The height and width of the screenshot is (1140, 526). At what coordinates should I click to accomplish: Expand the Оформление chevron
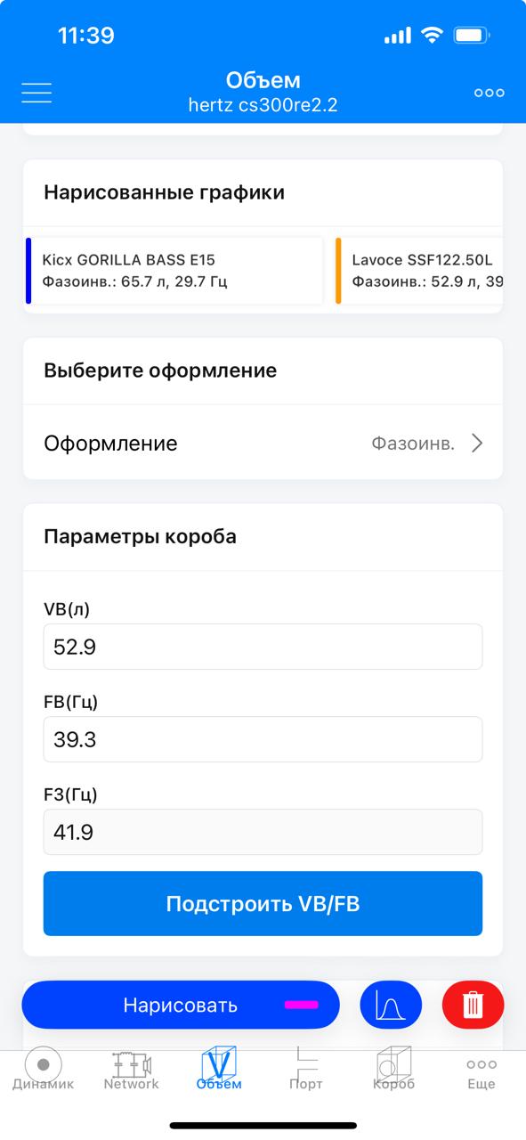(477, 444)
